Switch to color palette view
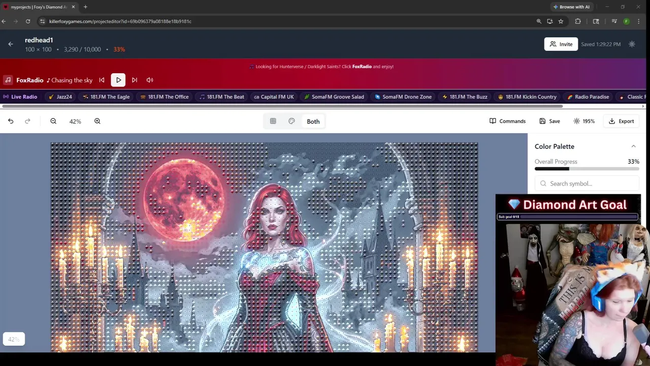650x366 pixels. point(291,121)
